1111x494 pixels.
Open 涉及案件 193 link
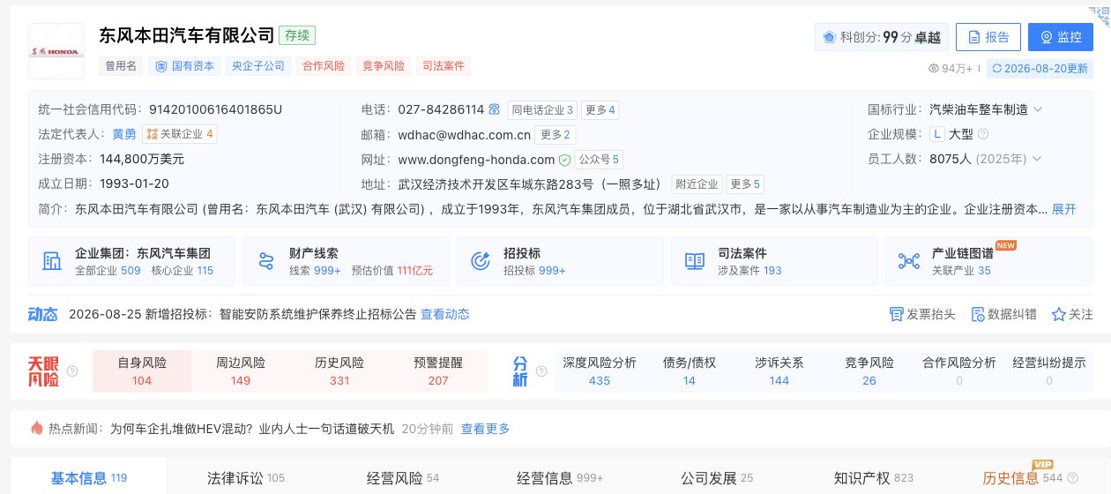coord(749,271)
